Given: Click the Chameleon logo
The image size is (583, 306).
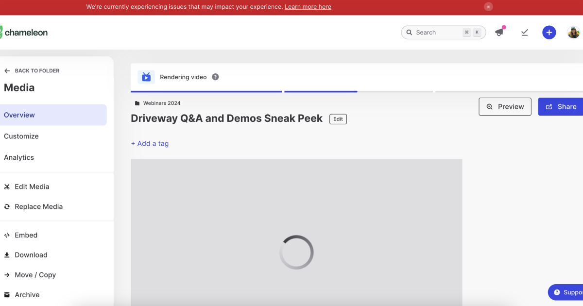Looking at the screenshot, I should pyautogui.click(x=24, y=33).
